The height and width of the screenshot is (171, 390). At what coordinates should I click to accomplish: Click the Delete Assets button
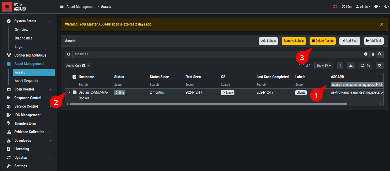click(x=322, y=41)
